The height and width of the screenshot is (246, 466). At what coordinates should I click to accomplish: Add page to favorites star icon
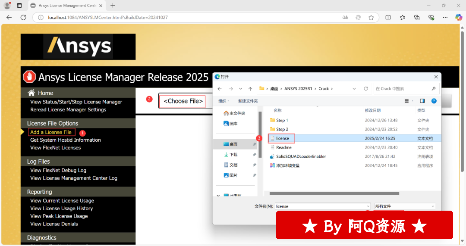371,18
